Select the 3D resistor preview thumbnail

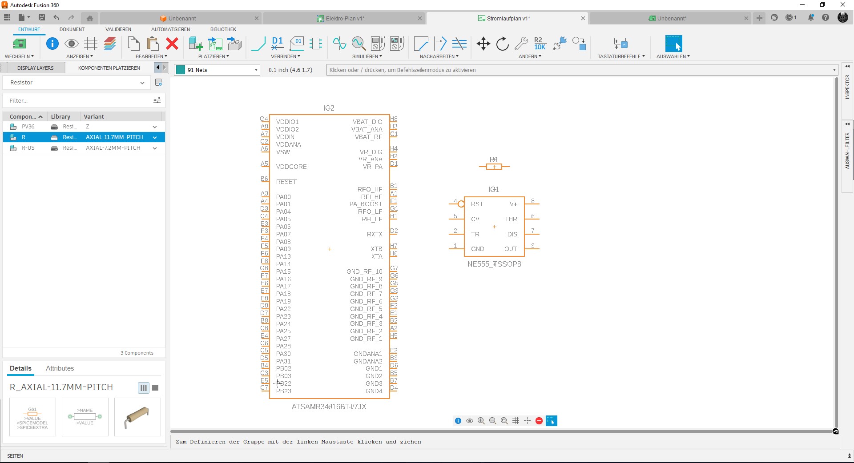pyautogui.click(x=137, y=417)
